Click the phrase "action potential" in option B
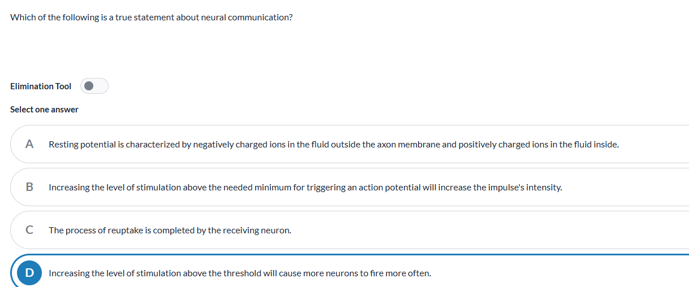689x287 pixels. point(389,188)
